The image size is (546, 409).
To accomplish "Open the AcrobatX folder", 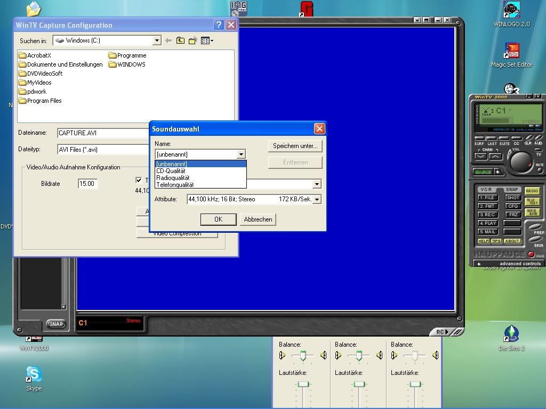I will [x=35, y=55].
